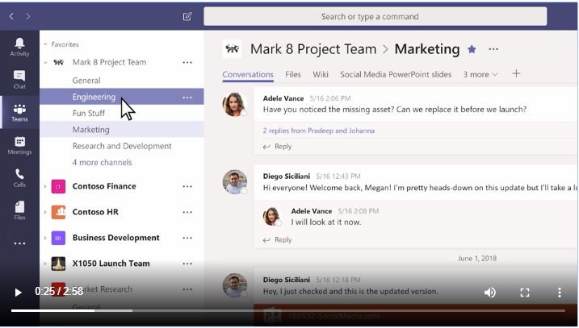Viewport: 579px width, 328px height.
Task: Expand the Contoso Finance team
Action: click(45, 186)
